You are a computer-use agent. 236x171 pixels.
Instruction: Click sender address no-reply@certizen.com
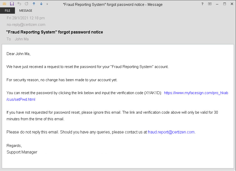(x=26, y=25)
